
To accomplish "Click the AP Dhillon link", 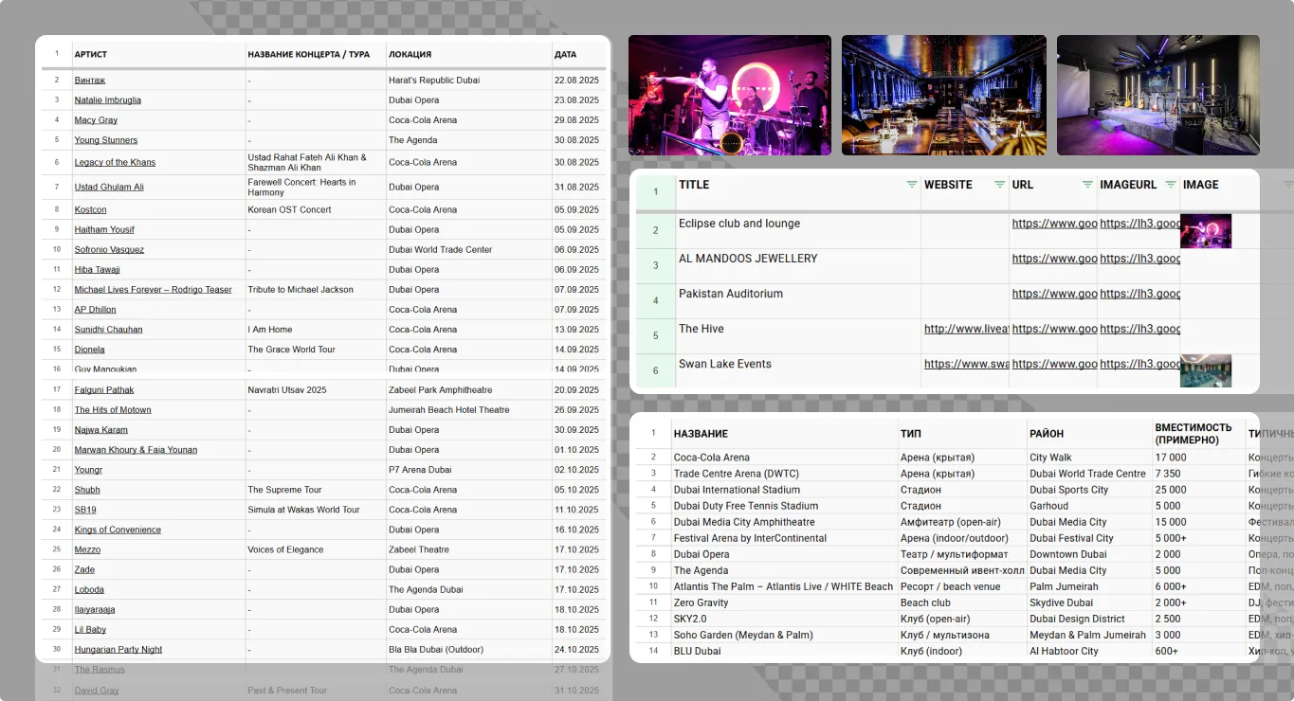I will (96, 310).
